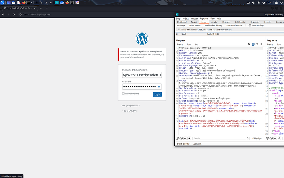Go to next search match in Request
Viewport: 284px width, 178px height.
point(189,138)
